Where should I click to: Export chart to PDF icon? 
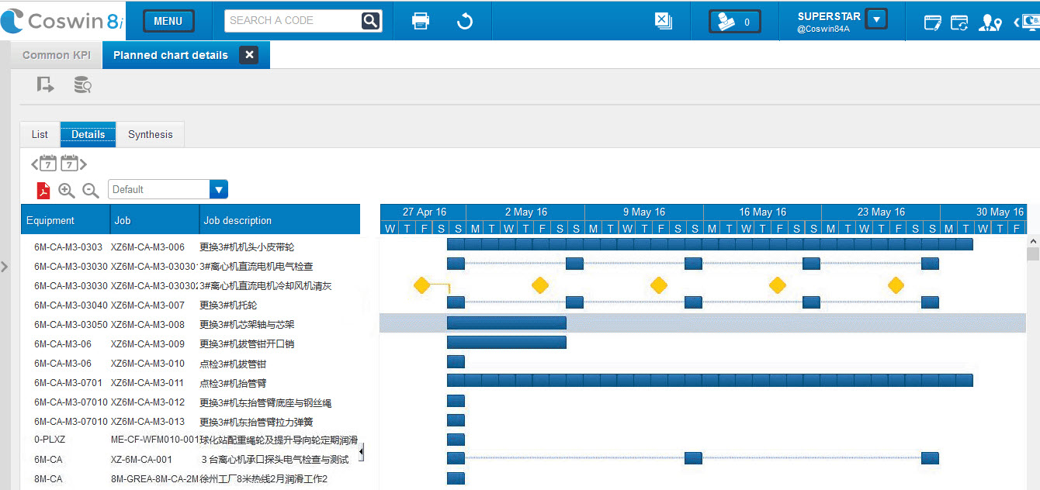(x=43, y=190)
